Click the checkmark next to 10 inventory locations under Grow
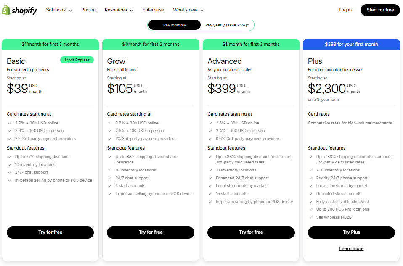The height and width of the screenshot is (266, 403). click(x=110, y=170)
